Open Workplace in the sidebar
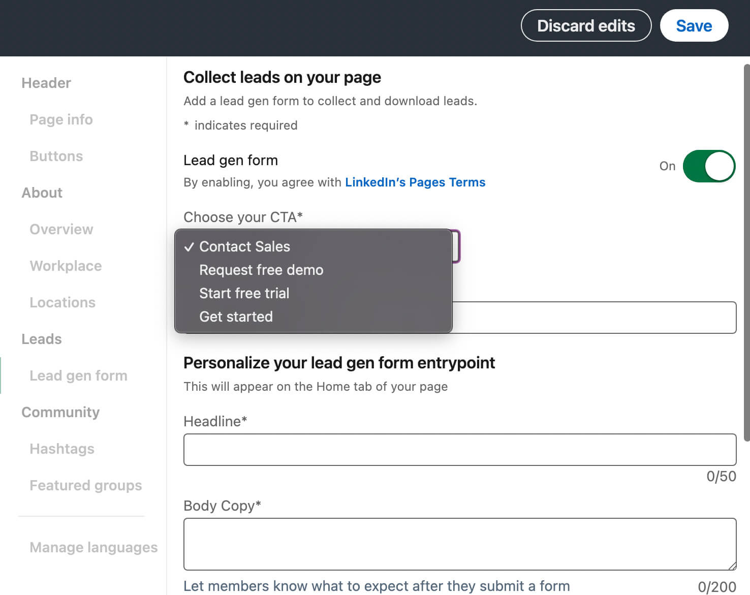This screenshot has height=595, width=750. 66,266
